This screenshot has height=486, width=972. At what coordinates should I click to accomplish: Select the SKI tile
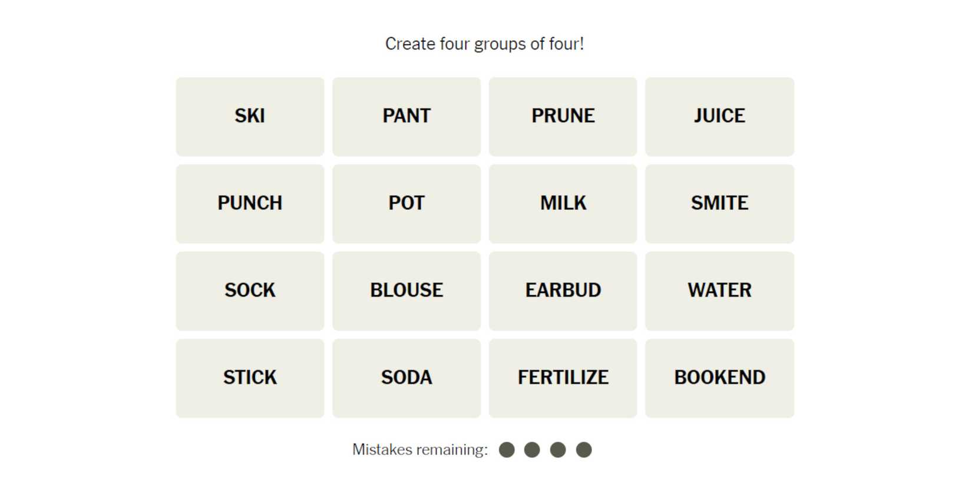[x=250, y=116]
